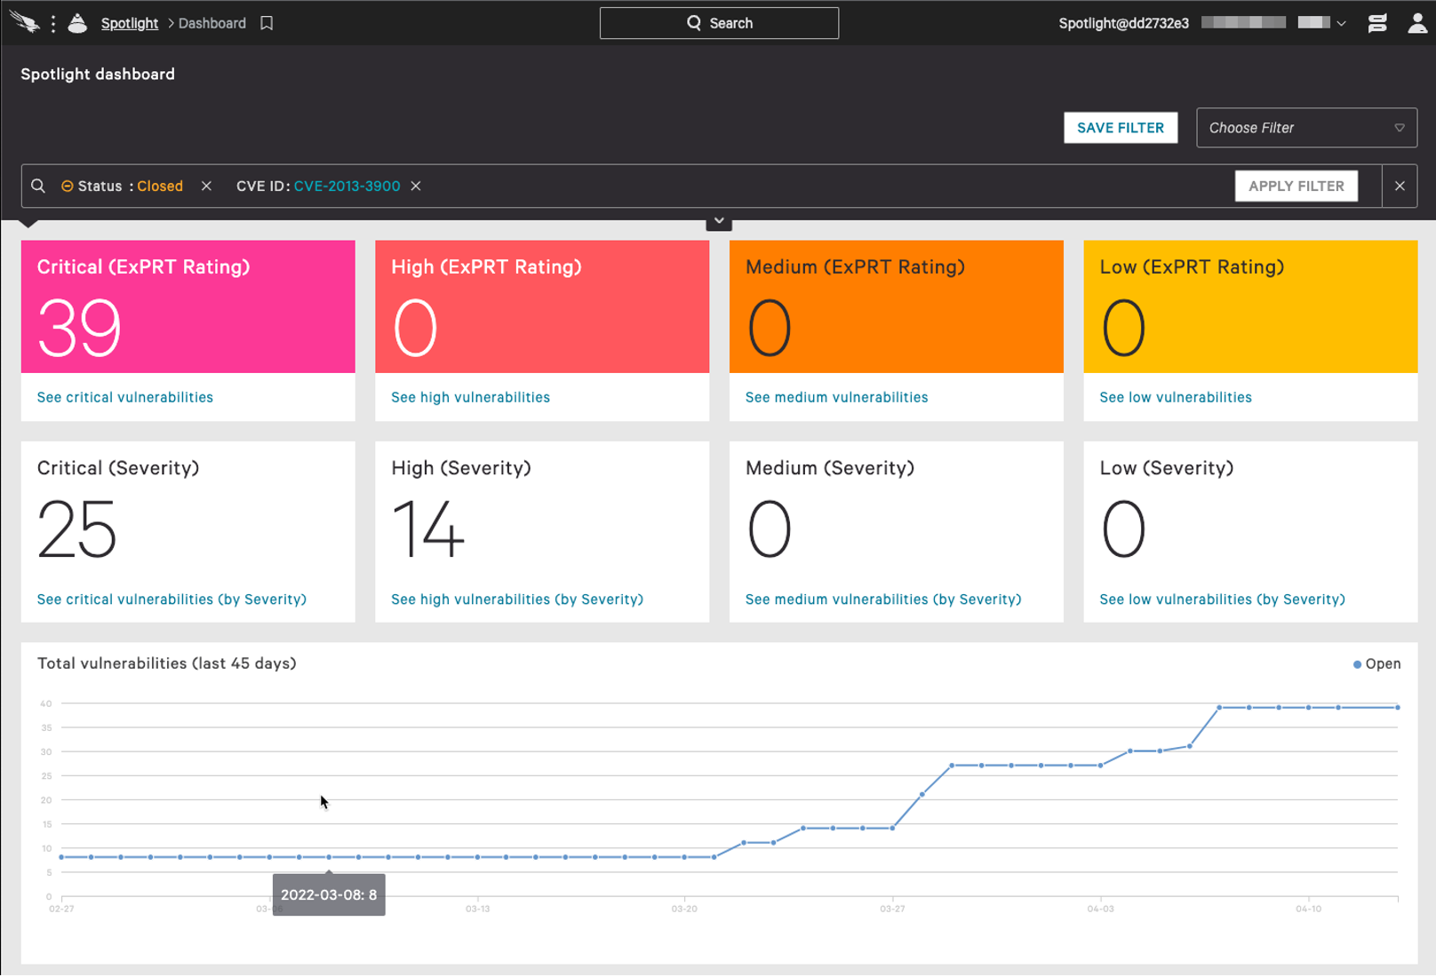Click the APPLY FILTER button
The height and width of the screenshot is (977, 1436).
[x=1296, y=186]
